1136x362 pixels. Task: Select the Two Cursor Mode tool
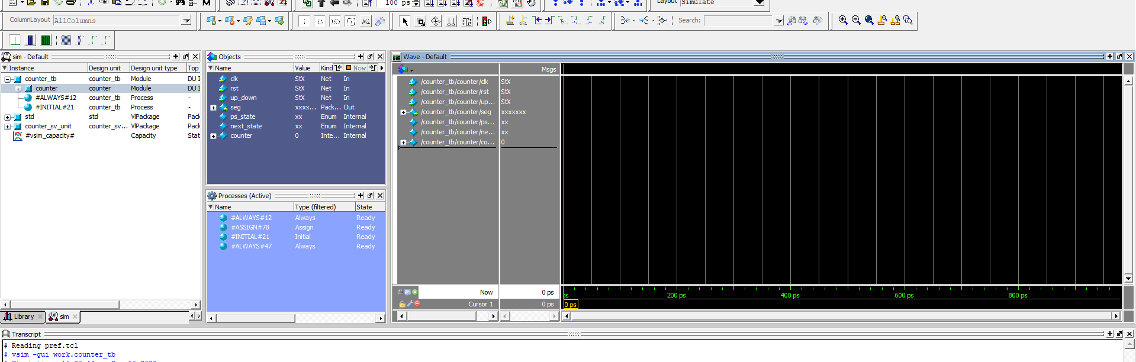tap(451, 21)
